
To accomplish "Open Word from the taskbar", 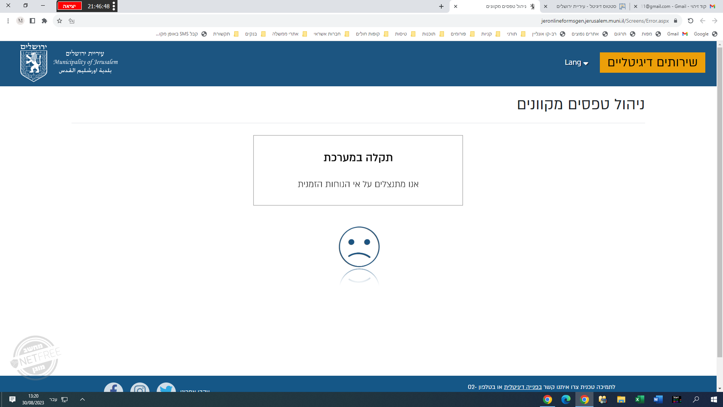I will [x=658, y=399].
